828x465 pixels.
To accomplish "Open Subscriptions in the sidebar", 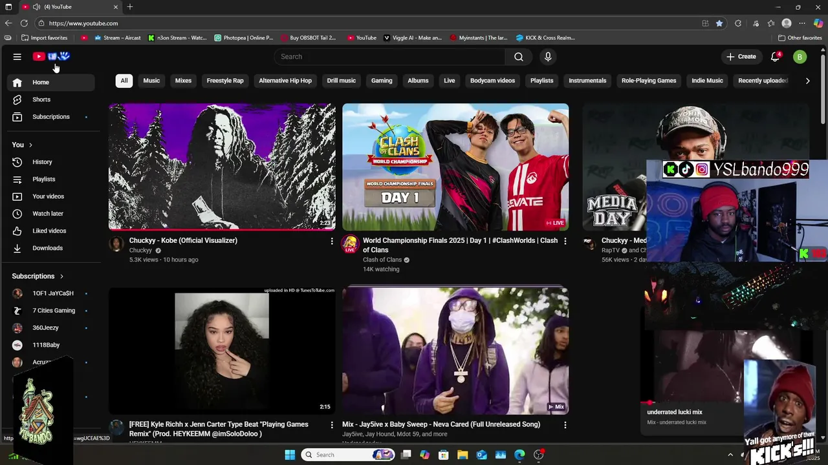I will pyautogui.click(x=50, y=117).
